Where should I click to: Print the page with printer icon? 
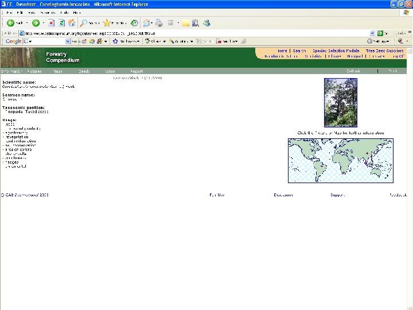point(159,23)
